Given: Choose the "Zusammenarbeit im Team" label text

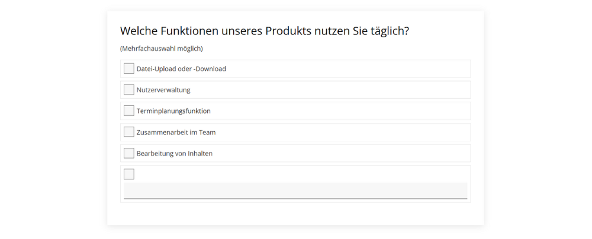Looking at the screenshot, I should pyautogui.click(x=176, y=133).
